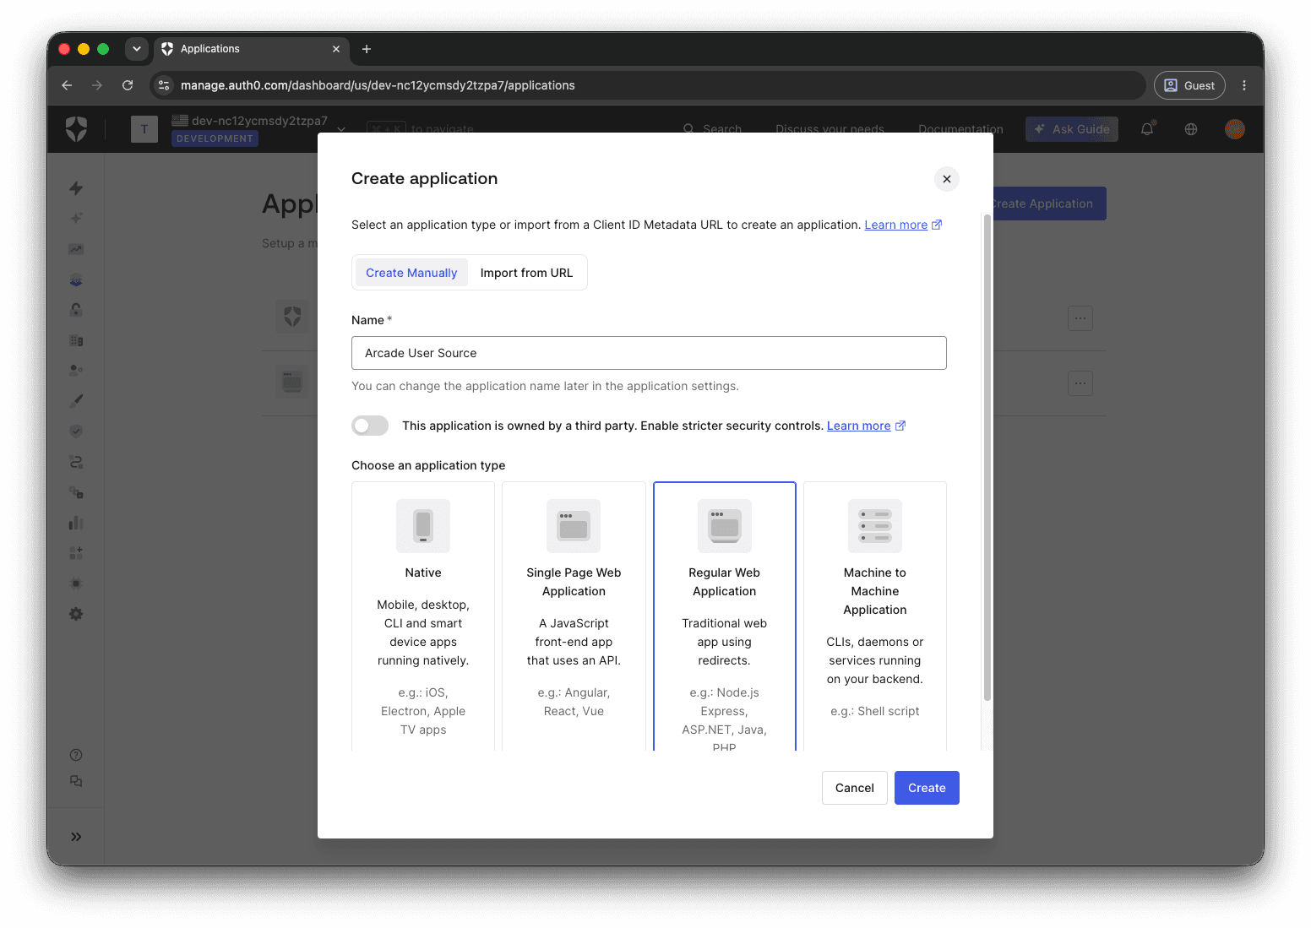This screenshot has height=928, width=1311.
Task: Open the User Management sidebar icon
Action: coord(76,371)
